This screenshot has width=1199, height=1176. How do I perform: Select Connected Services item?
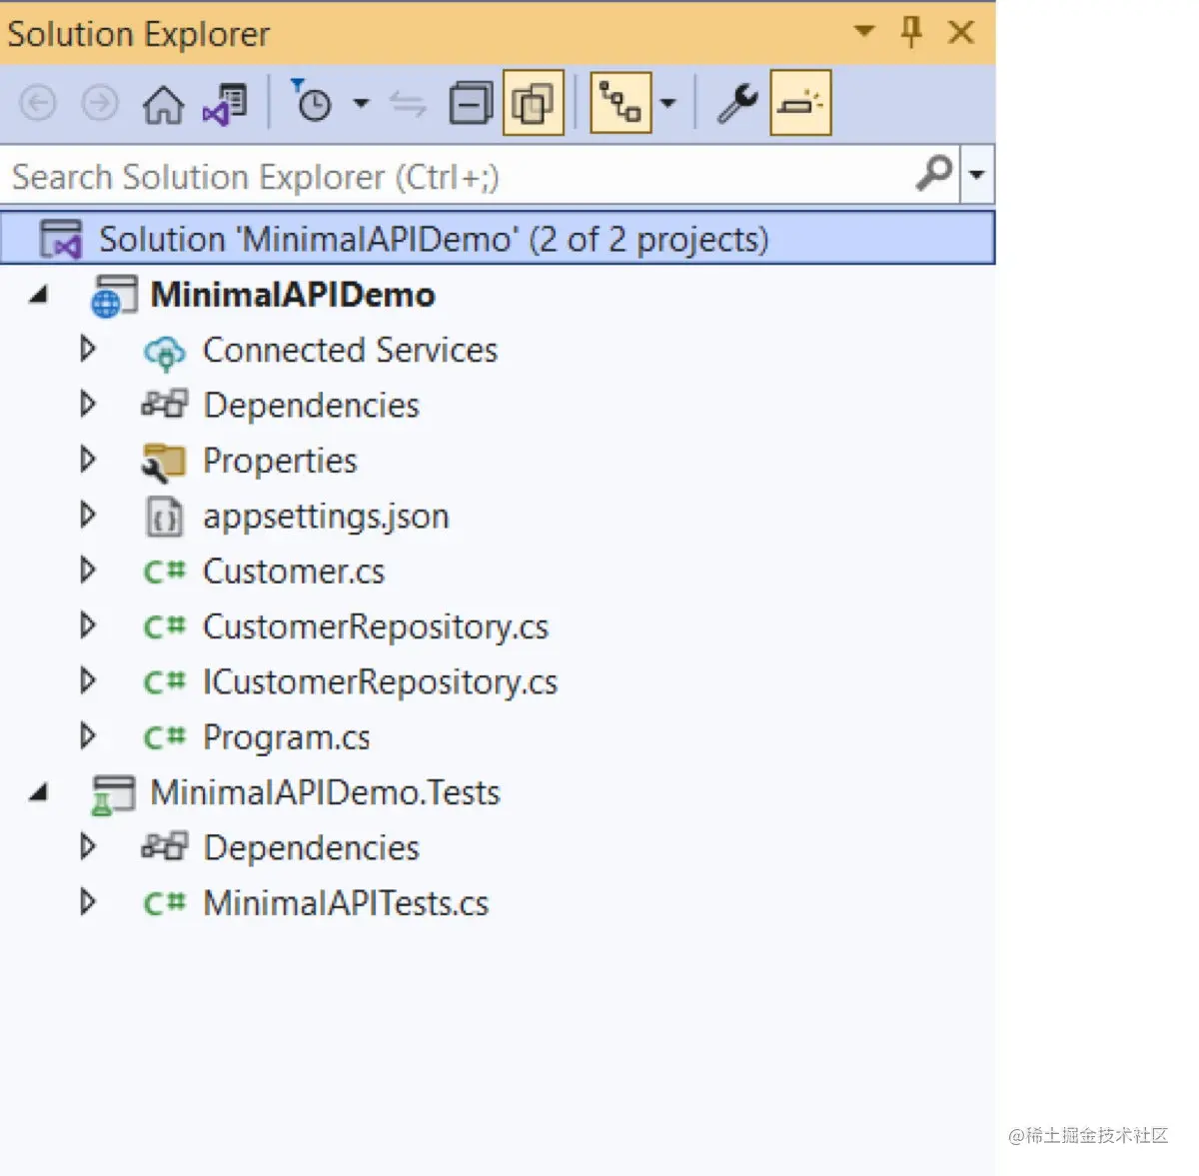tap(350, 350)
